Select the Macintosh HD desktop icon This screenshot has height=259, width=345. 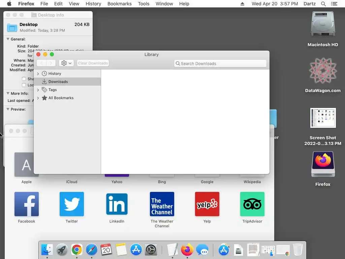tap(323, 24)
